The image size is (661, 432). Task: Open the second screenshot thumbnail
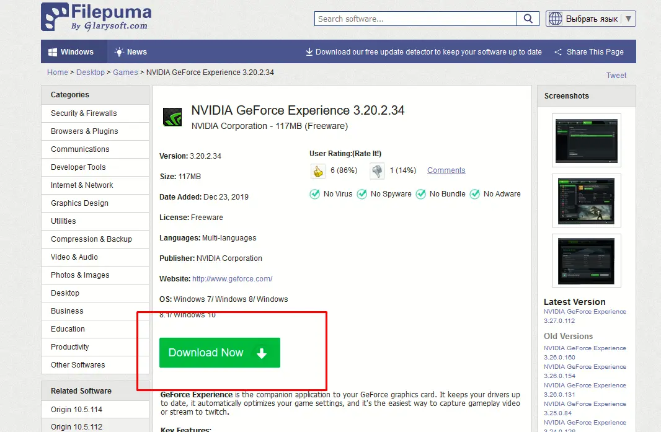[587, 201]
